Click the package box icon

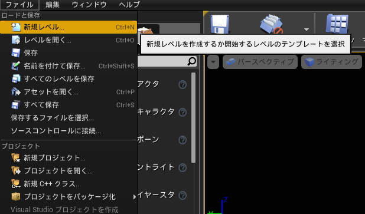pos(16,197)
